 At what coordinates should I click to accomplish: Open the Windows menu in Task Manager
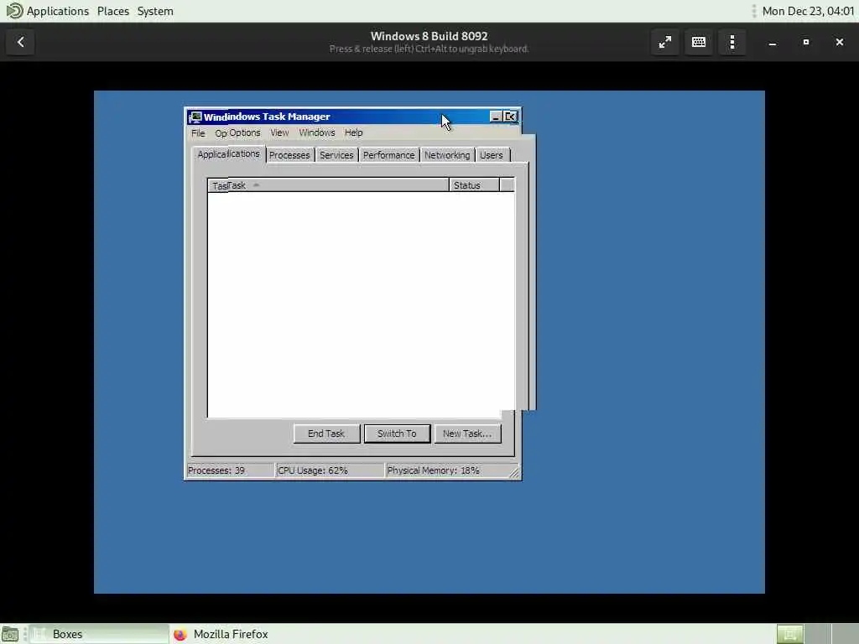click(x=316, y=133)
